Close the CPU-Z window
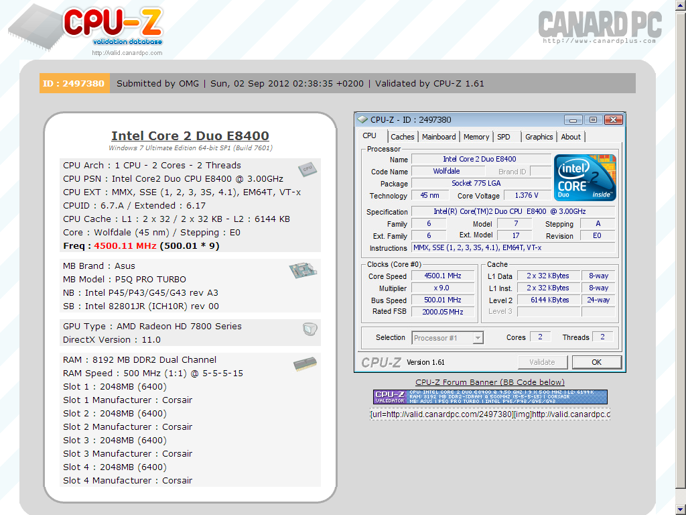 [613, 119]
